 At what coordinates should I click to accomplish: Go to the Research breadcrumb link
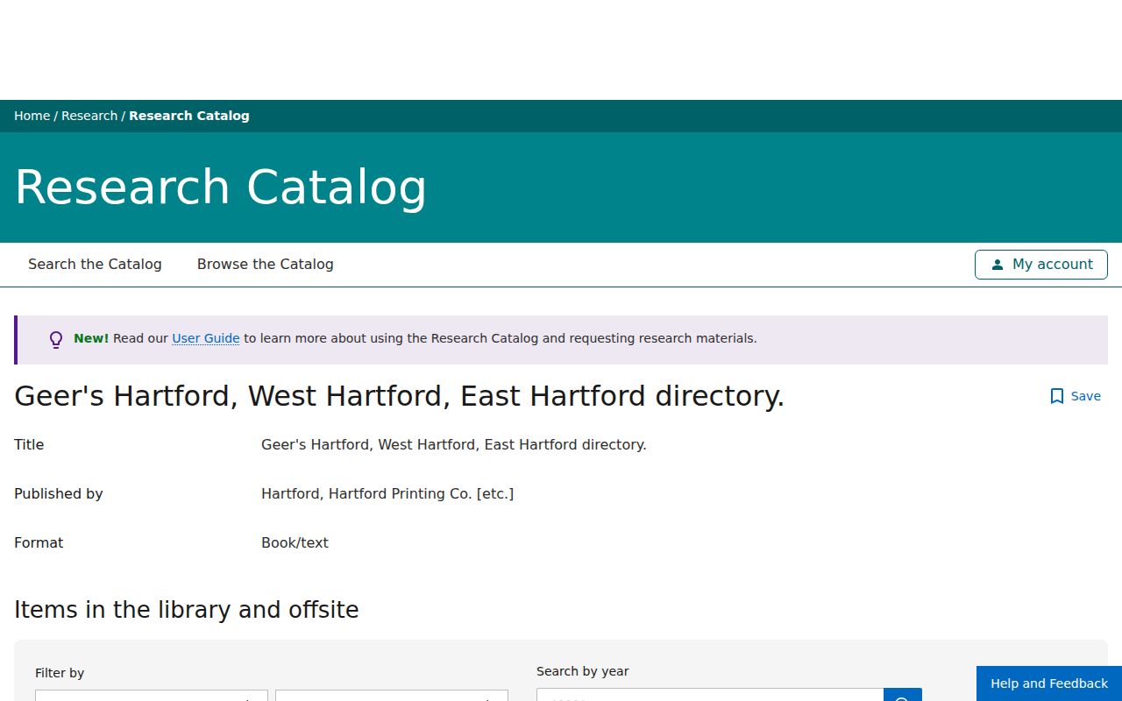pyautogui.click(x=89, y=116)
